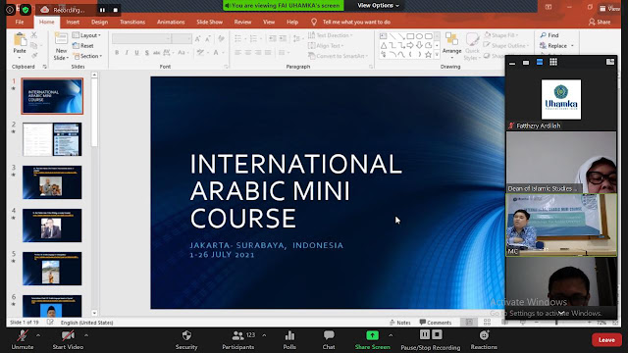
Task: Start Video in Zoom toolbar
Action: pyautogui.click(x=68, y=339)
